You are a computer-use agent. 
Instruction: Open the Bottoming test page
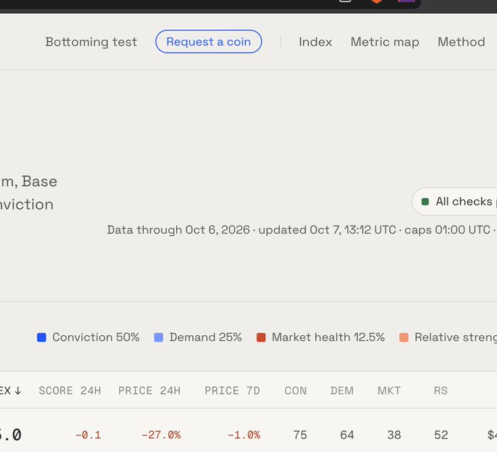click(91, 42)
